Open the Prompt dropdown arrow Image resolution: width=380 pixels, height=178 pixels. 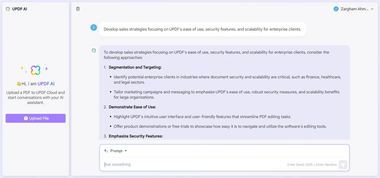(126, 151)
